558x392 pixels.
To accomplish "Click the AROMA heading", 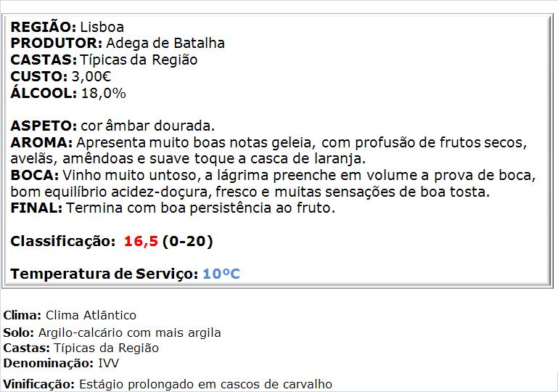I will click(41, 142).
